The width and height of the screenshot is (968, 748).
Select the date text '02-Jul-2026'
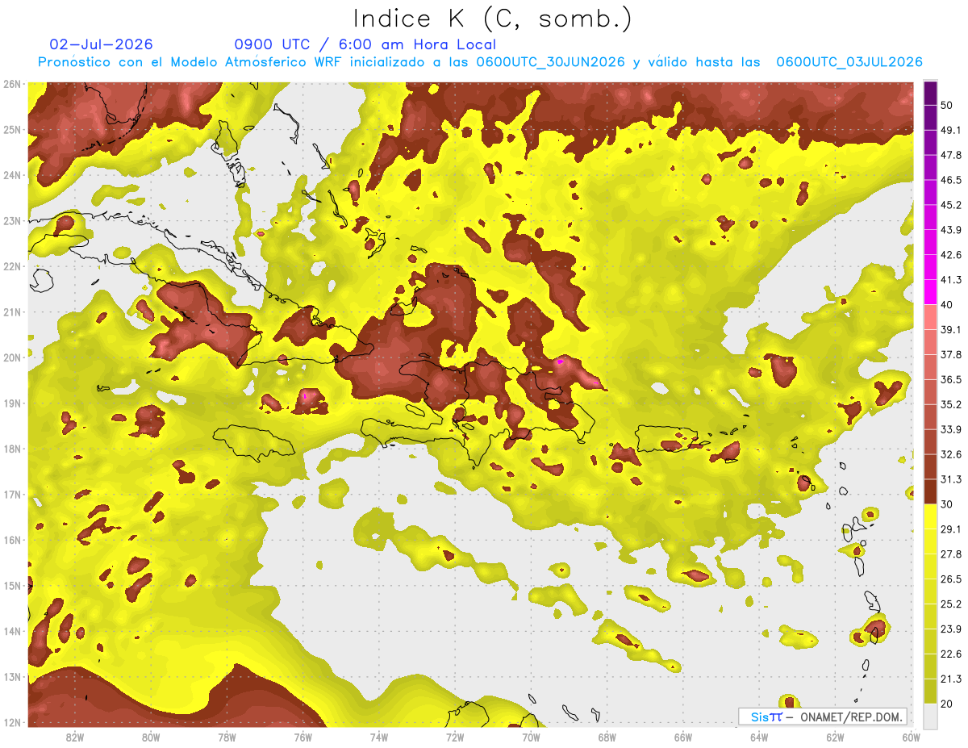click(101, 44)
